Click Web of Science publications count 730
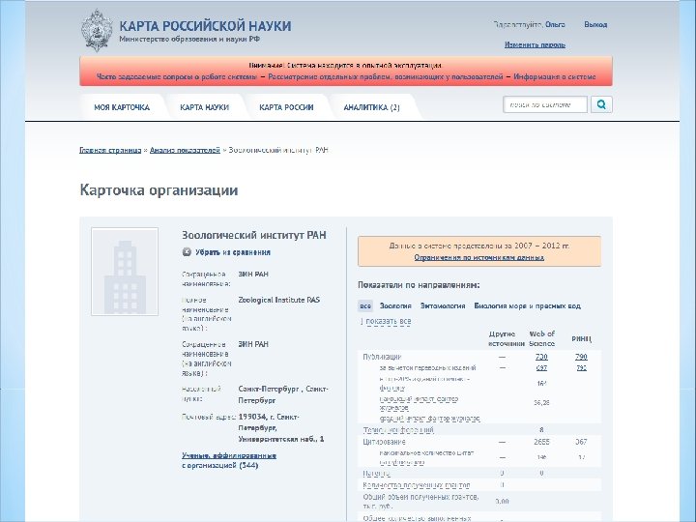696x522 pixels. tap(541, 357)
